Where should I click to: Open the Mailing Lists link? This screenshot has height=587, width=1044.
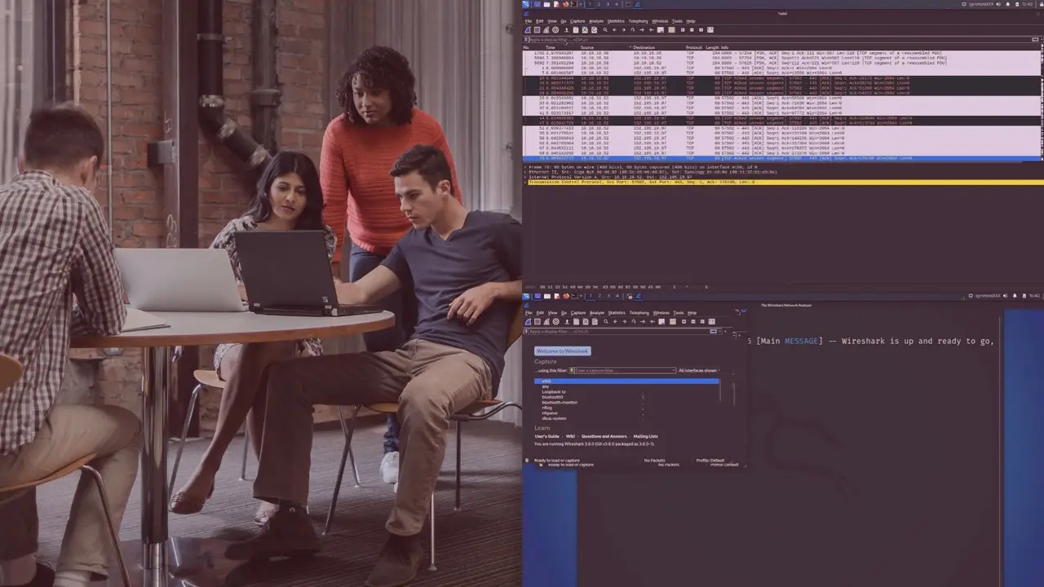(x=645, y=436)
